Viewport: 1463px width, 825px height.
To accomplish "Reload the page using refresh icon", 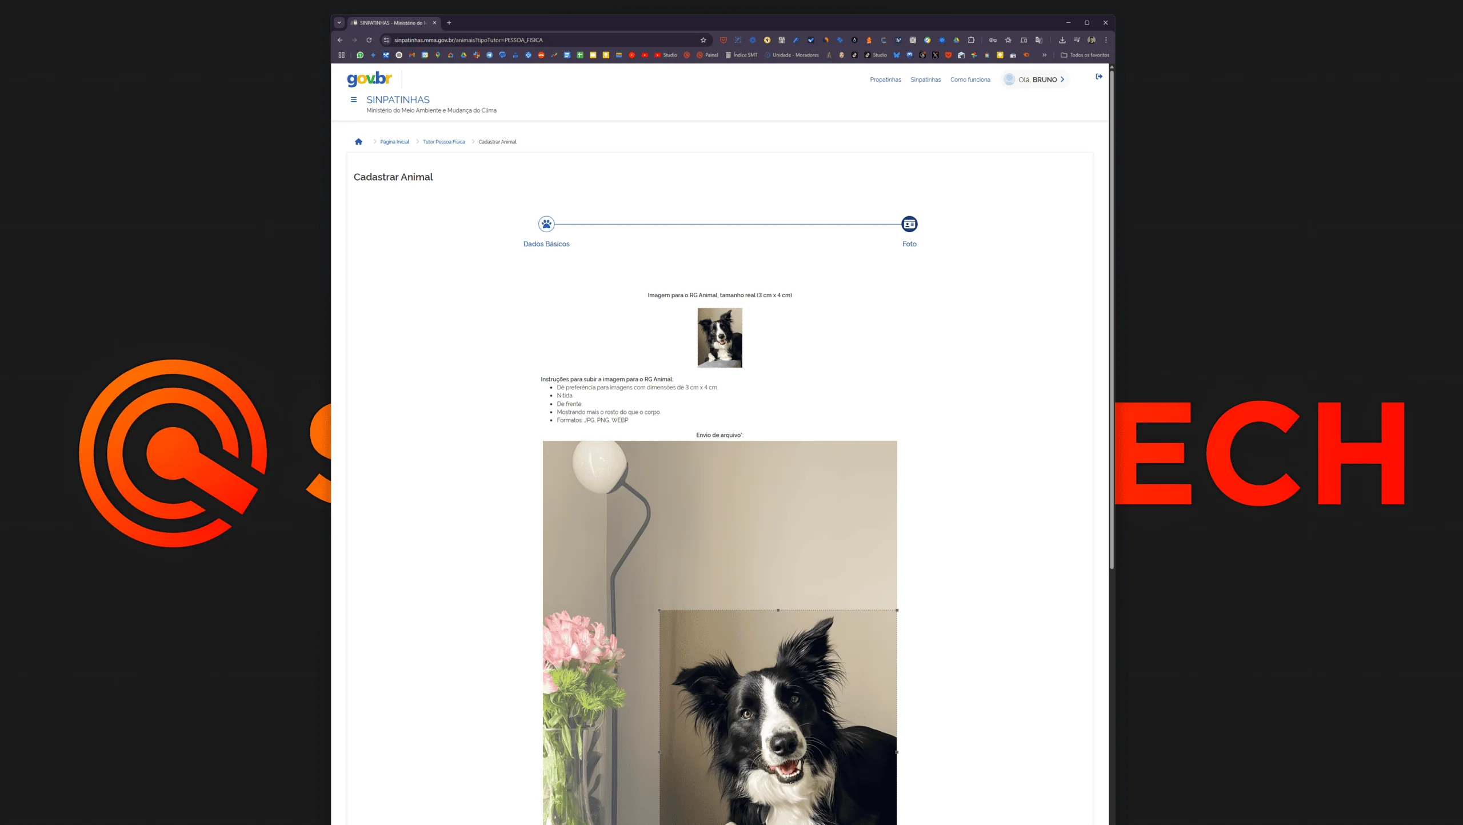I will pos(369,40).
